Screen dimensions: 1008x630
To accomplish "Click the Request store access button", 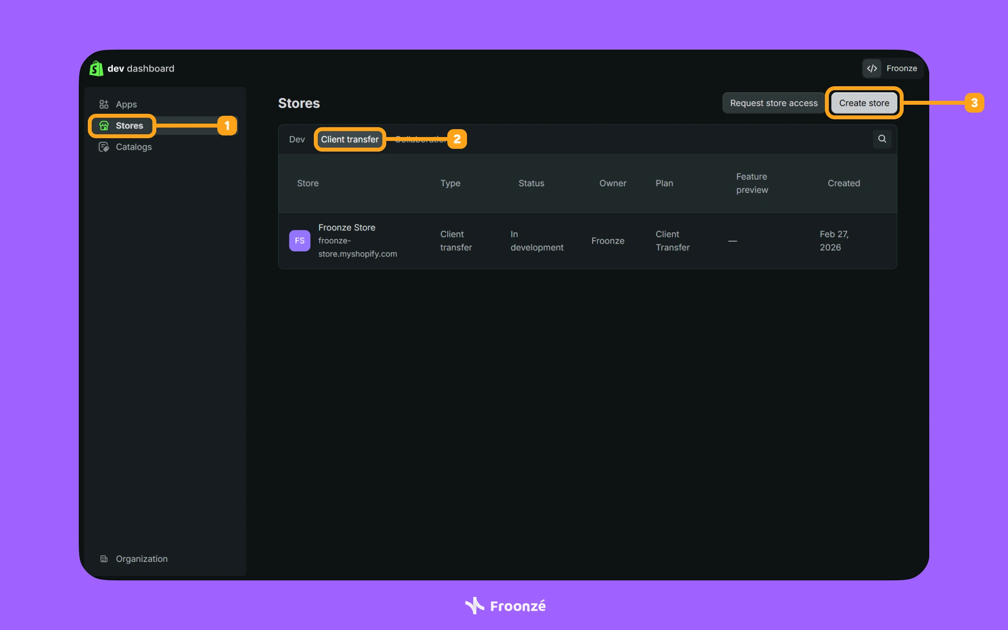I will tap(773, 103).
